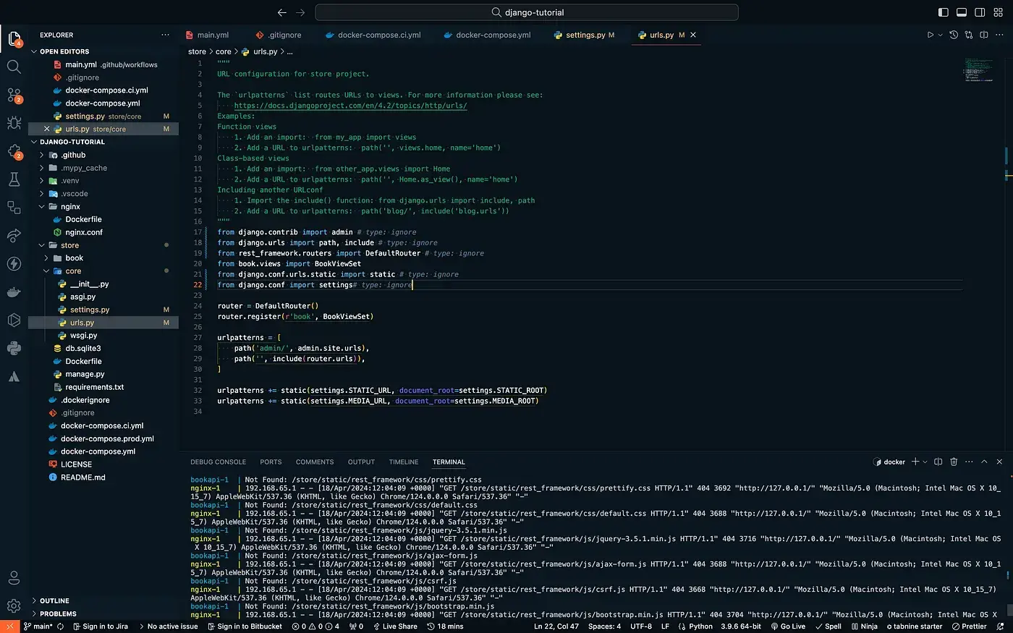Toggle Spell checker in status bar
The width and height of the screenshot is (1013, 633).
(828, 626)
